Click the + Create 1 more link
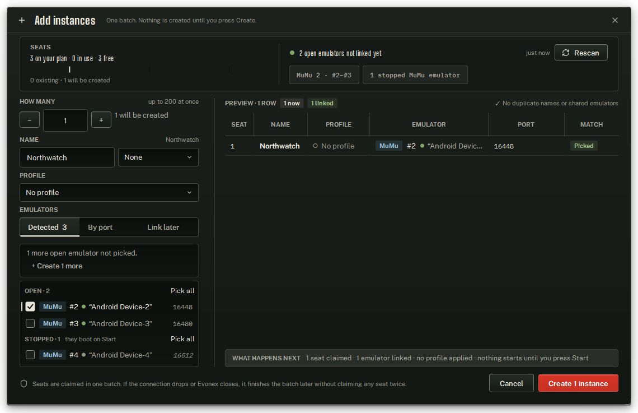 click(57, 266)
